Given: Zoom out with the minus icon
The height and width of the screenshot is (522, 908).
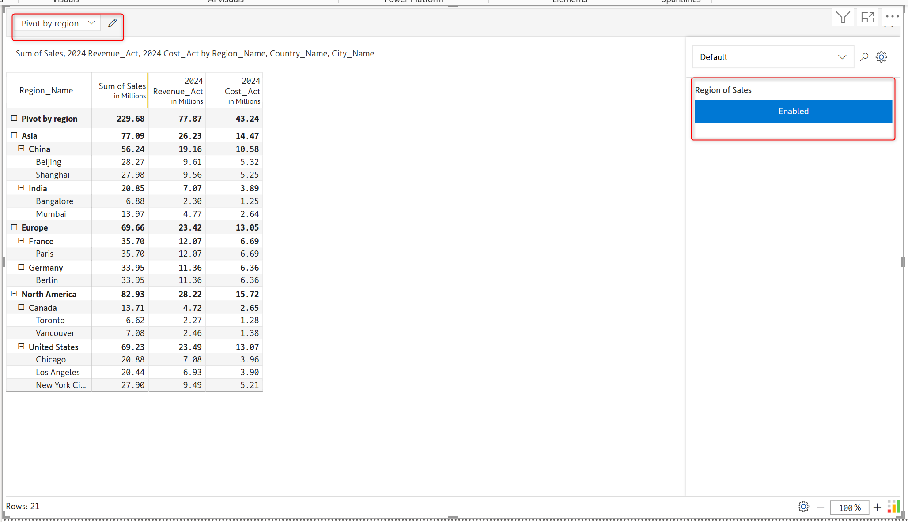Looking at the screenshot, I should click(x=821, y=507).
